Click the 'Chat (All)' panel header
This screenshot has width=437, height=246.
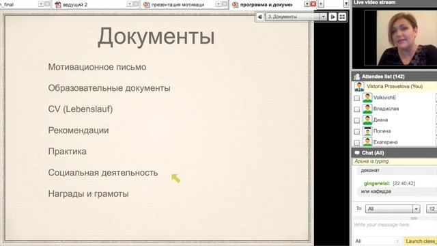click(x=373, y=153)
